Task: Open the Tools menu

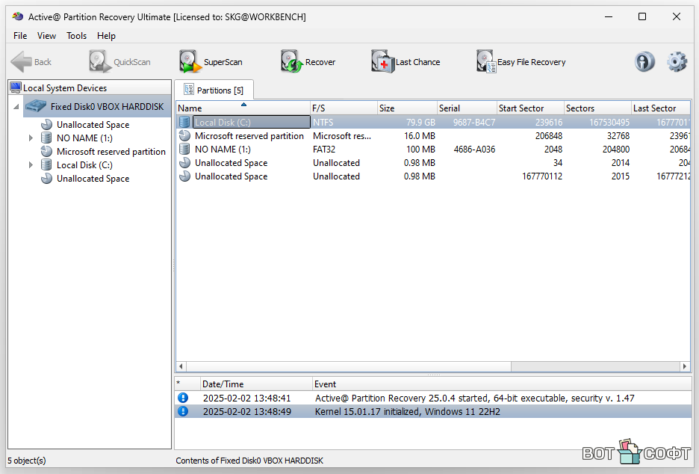Action: (76, 36)
